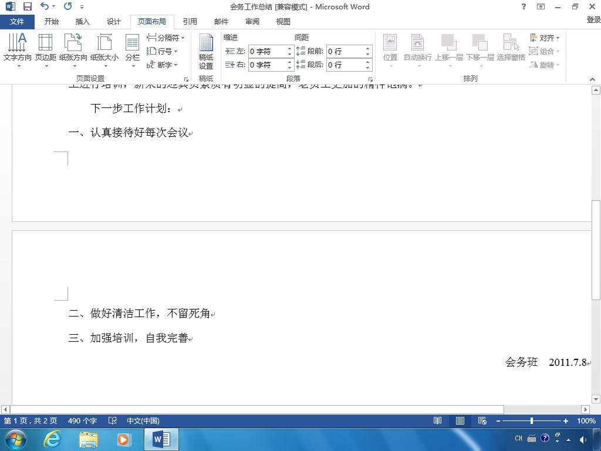
Task: Switch to Web Layout view icon
Action: [482, 420]
